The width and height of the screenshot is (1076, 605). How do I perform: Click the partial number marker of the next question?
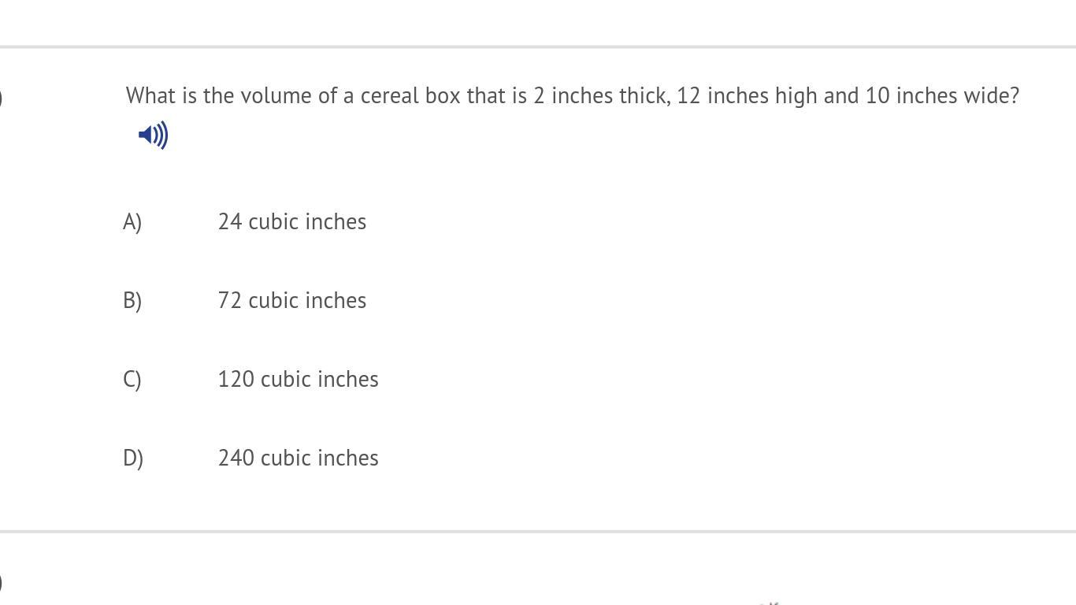pos(2,583)
